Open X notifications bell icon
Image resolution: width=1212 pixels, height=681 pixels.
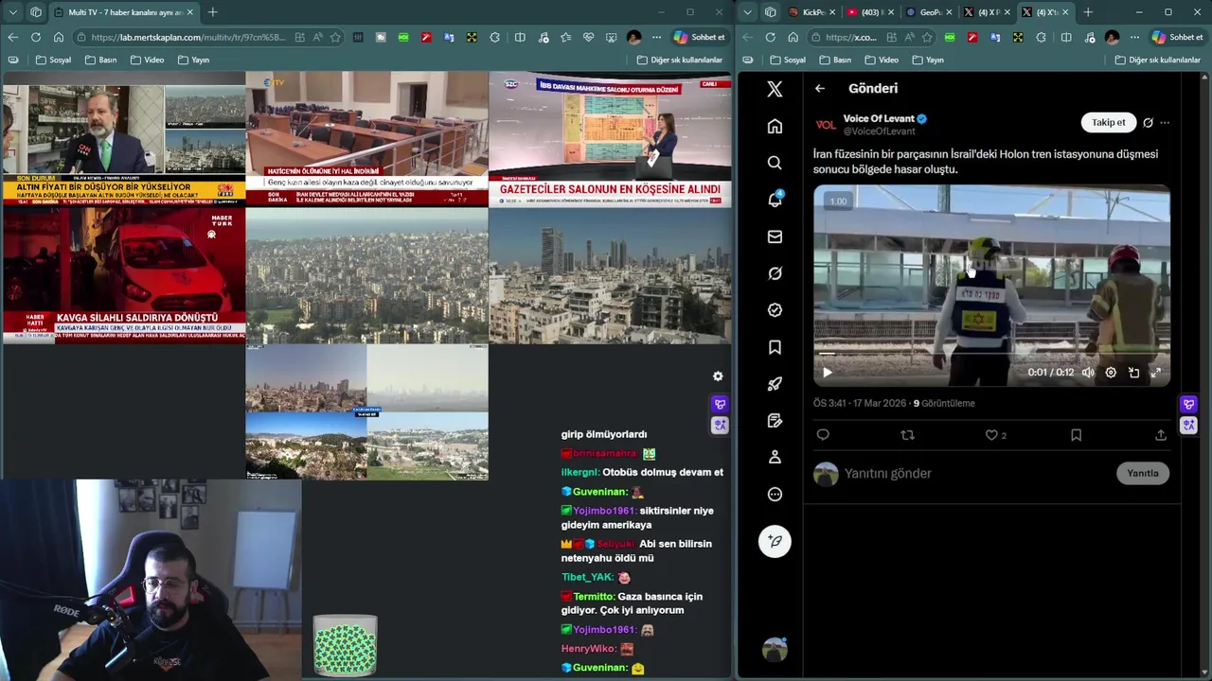tap(775, 200)
